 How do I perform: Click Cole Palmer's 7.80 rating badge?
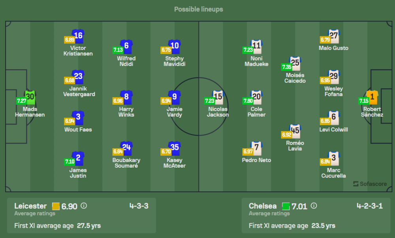point(247,101)
